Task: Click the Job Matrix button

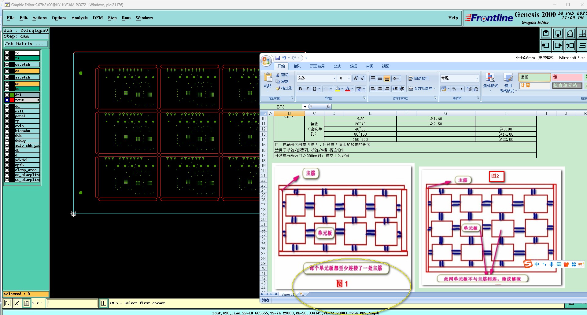Action: point(26,44)
